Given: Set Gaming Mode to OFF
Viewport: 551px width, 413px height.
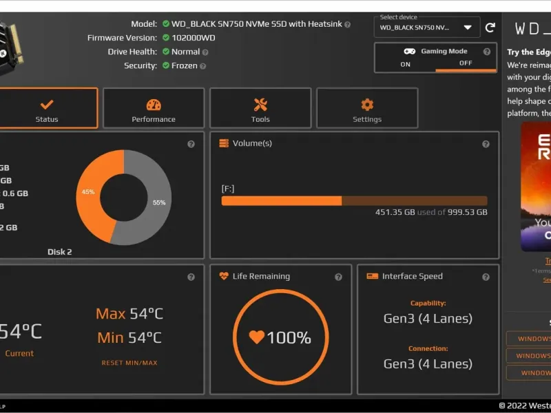Looking at the screenshot, I should click(466, 63).
